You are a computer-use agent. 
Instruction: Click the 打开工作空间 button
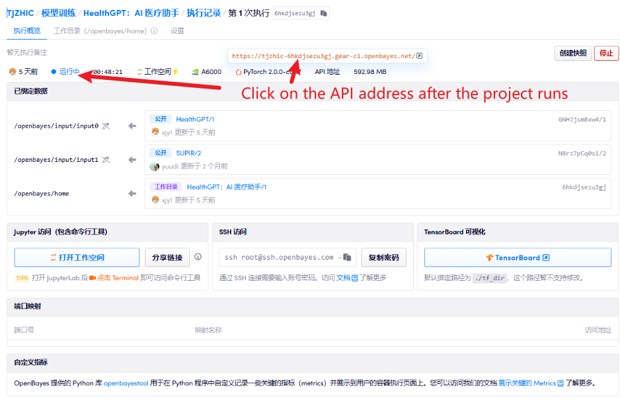77,258
